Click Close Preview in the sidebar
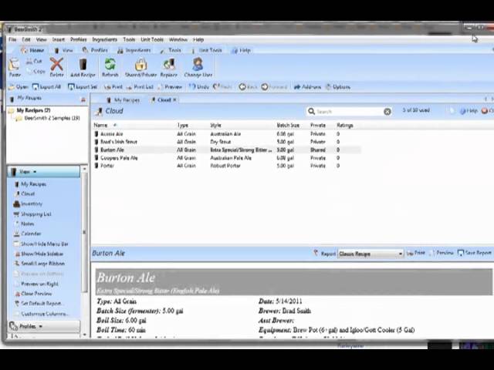This screenshot has height=370, width=494. click(33, 294)
